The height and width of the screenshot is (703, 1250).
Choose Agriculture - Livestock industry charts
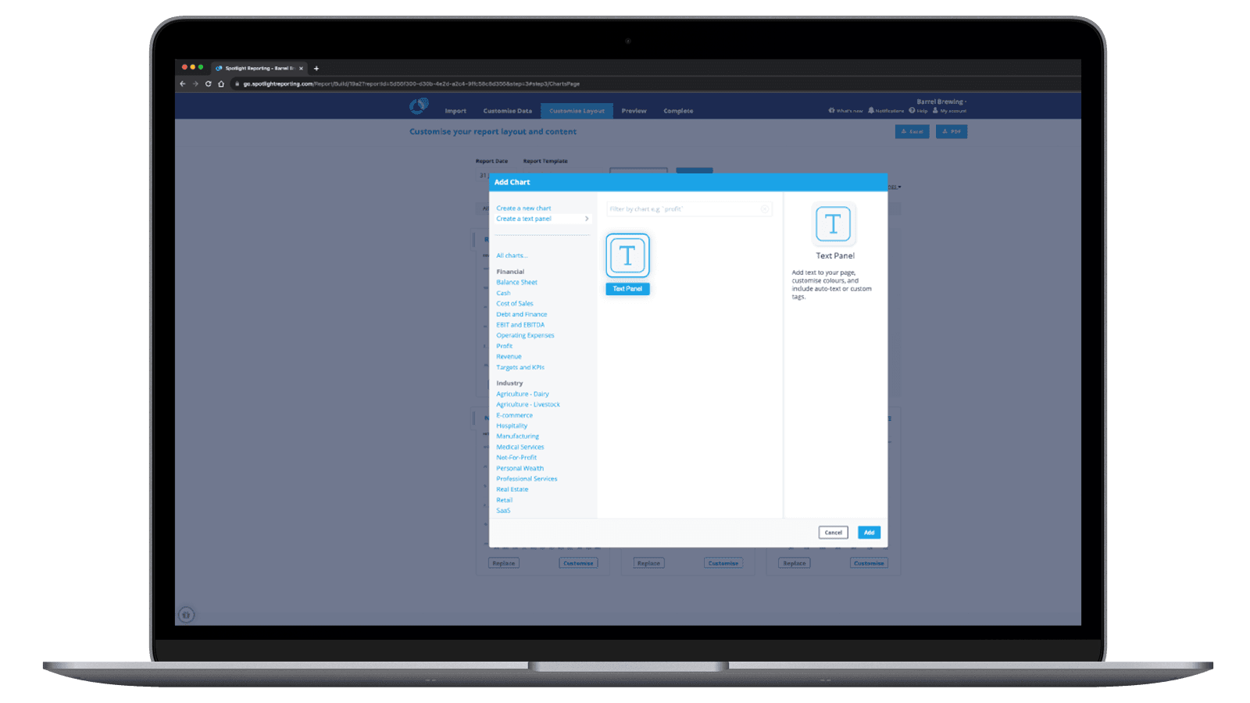tap(528, 405)
